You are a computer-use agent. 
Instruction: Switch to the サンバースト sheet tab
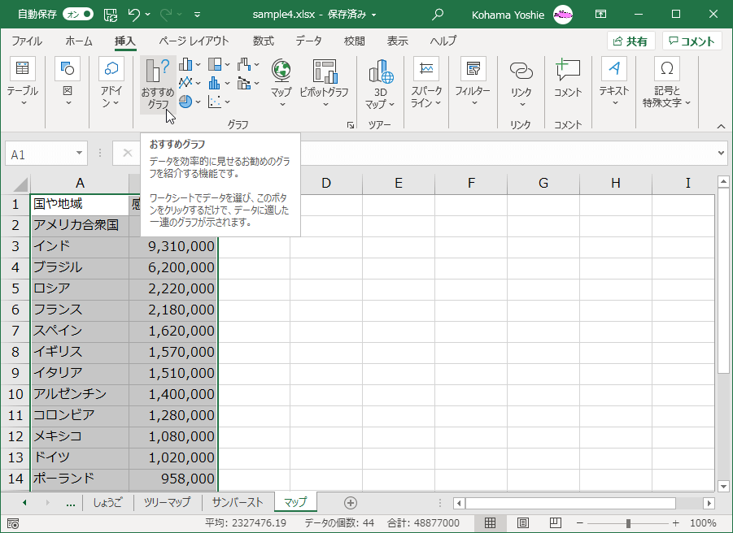(x=238, y=502)
